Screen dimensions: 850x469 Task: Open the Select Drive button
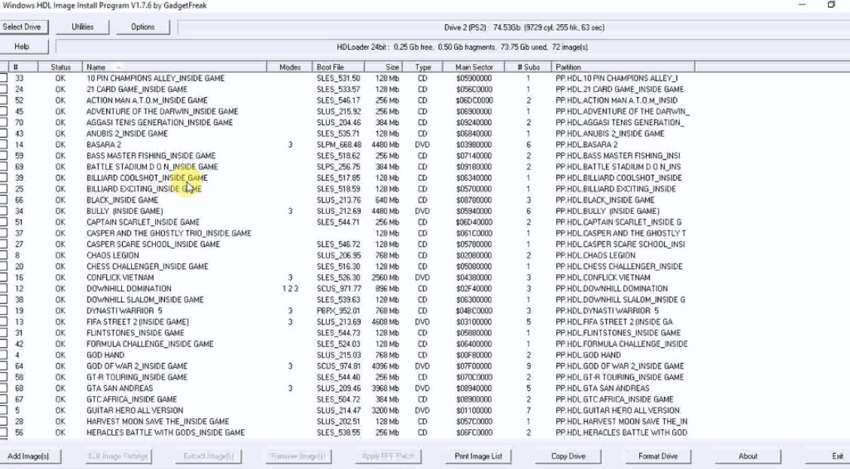(24, 26)
